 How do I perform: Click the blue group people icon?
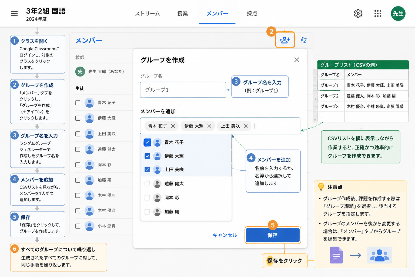pos(379,255)
